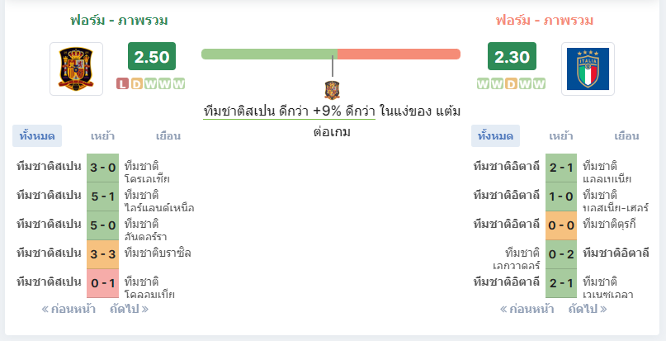
Task: Click Italy's orange D form badge
Action: [x=511, y=83]
